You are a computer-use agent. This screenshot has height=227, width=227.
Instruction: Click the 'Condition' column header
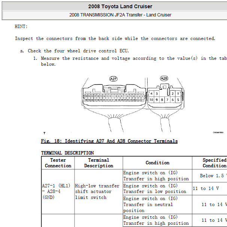click(x=158, y=163)
